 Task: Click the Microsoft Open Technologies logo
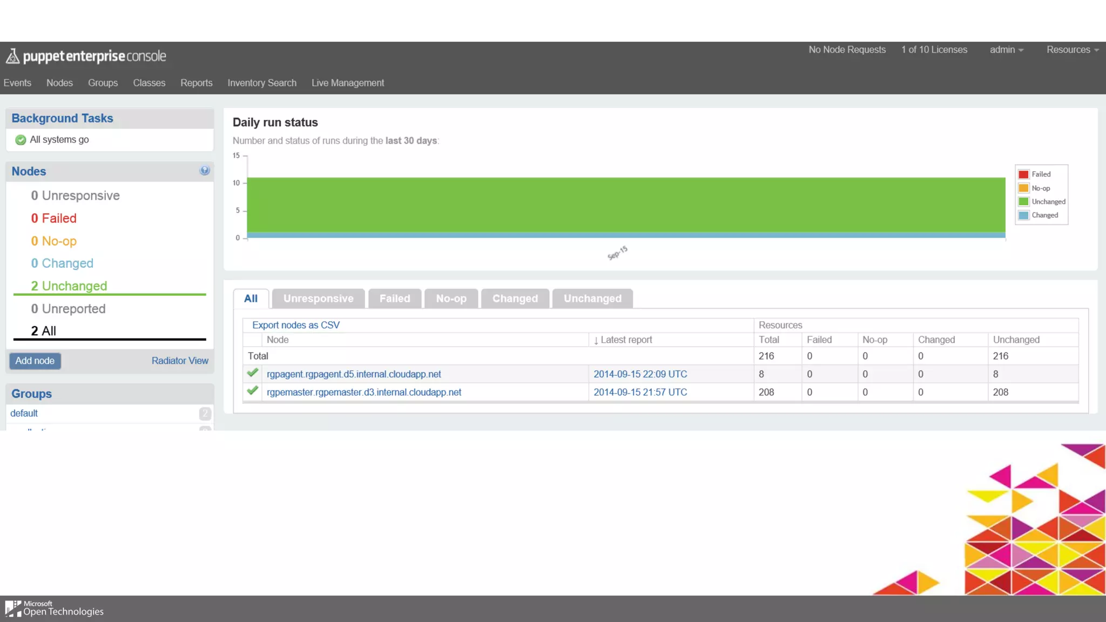pyautogui.click(x=54, y=609)
